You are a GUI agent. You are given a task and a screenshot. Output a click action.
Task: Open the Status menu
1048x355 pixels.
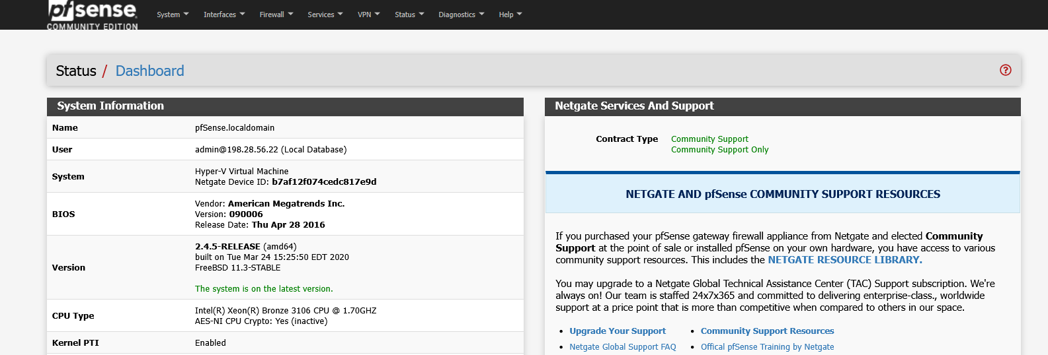(x=409, y=15)
